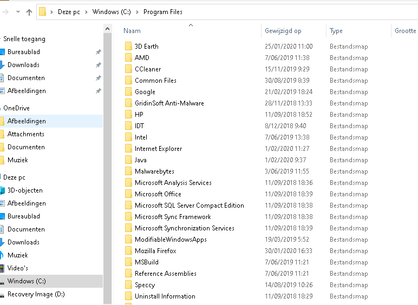
Task: Click the pin icon next to Bureaublad
Action: 98,52
